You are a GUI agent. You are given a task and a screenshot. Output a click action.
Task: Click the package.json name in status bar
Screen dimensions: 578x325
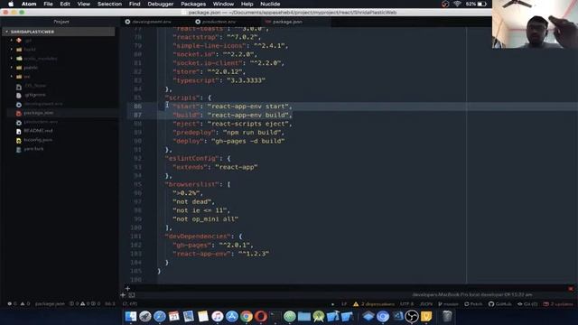coord(50,304)
